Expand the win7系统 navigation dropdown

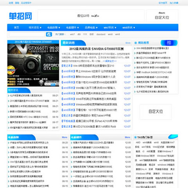110,28
